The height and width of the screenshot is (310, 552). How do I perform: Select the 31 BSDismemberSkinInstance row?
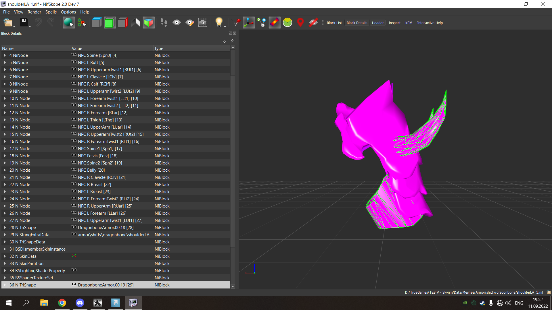[37, 249]
